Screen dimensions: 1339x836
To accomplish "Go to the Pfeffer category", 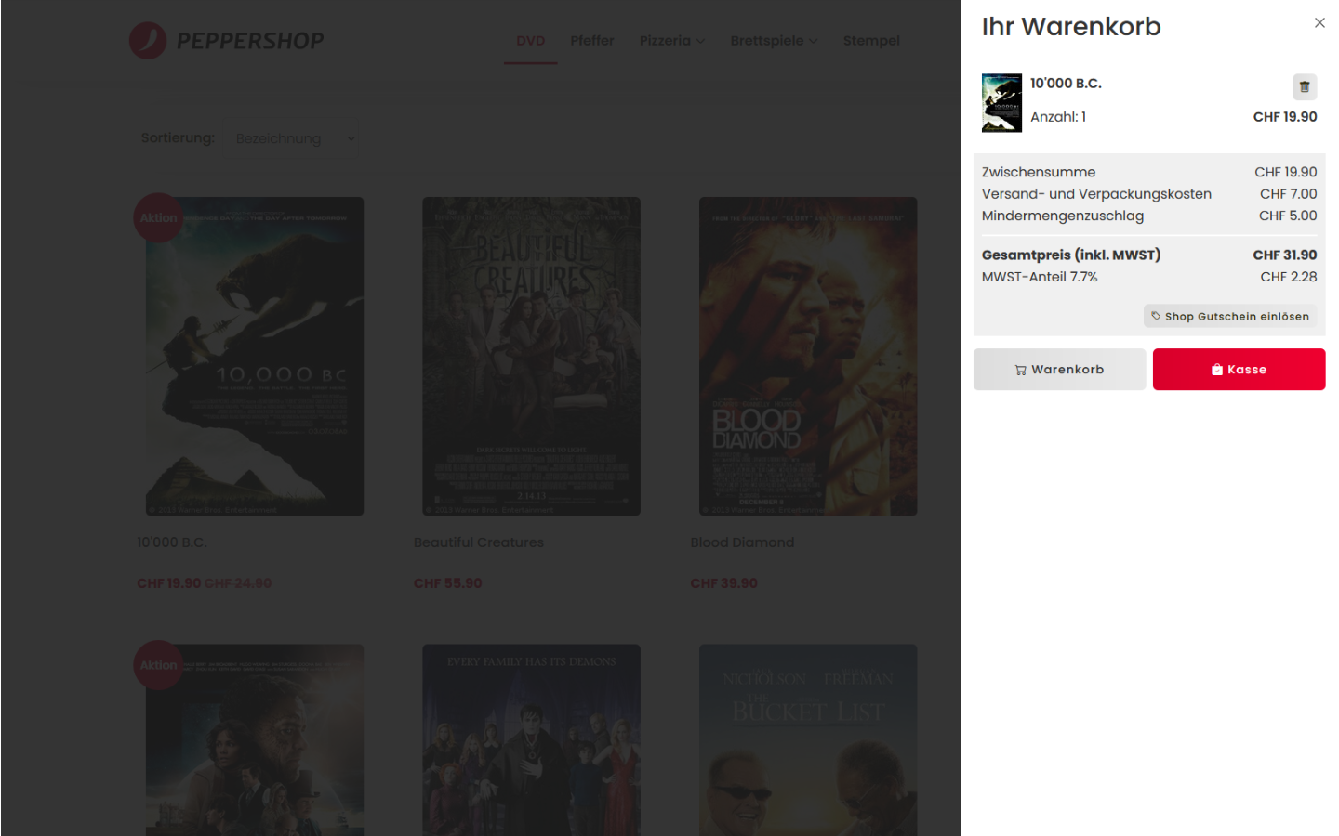I will (592, 41).
